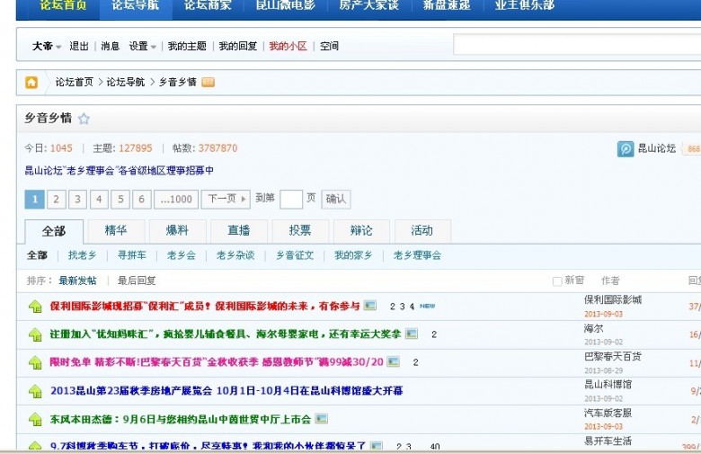Switch to the 精华 tab
This screenshot has height=454, width=701.
point(116,231)
